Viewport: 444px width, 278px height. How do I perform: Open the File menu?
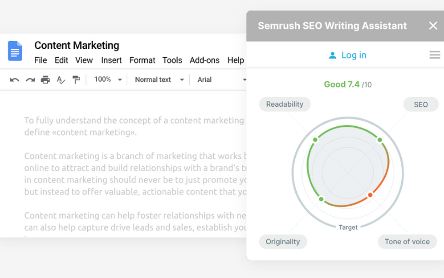point(41,60)
